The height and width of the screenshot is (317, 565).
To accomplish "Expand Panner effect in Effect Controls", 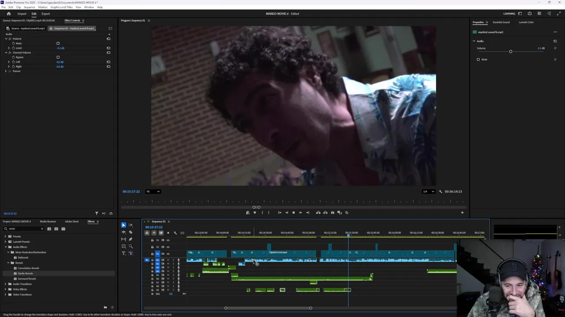I will [x=6, y=71].
